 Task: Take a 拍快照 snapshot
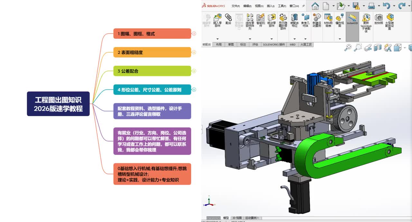click(x=379, y=19)
